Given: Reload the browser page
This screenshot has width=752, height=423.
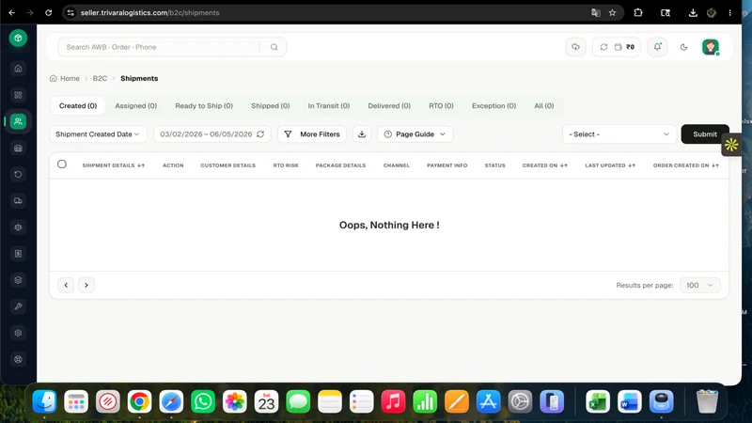Looking at the screenshot, I should pos(49,13).
